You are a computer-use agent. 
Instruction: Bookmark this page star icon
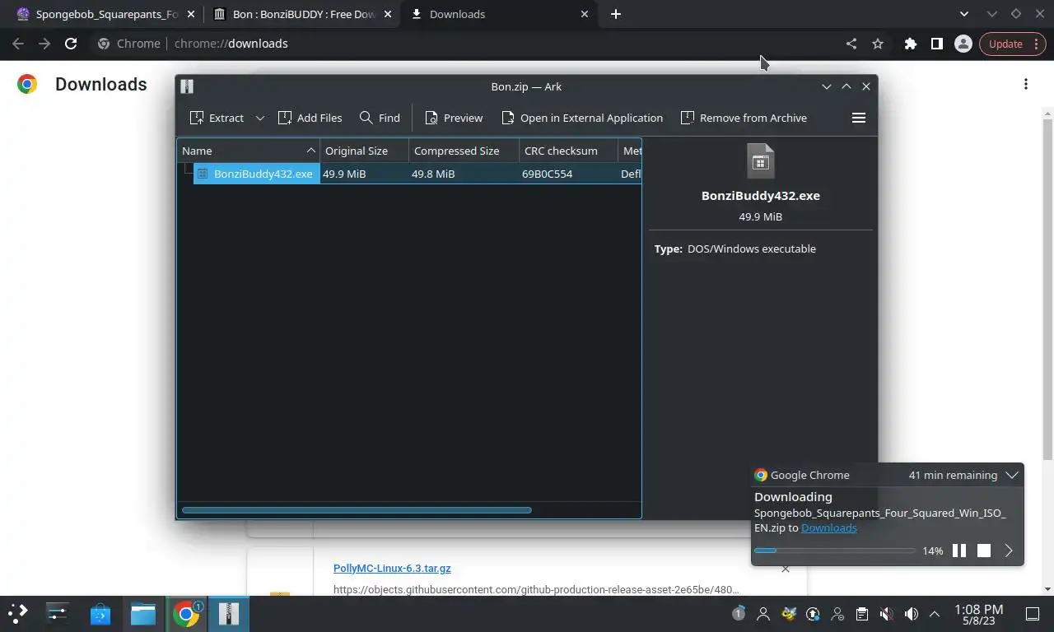(878, 44)
